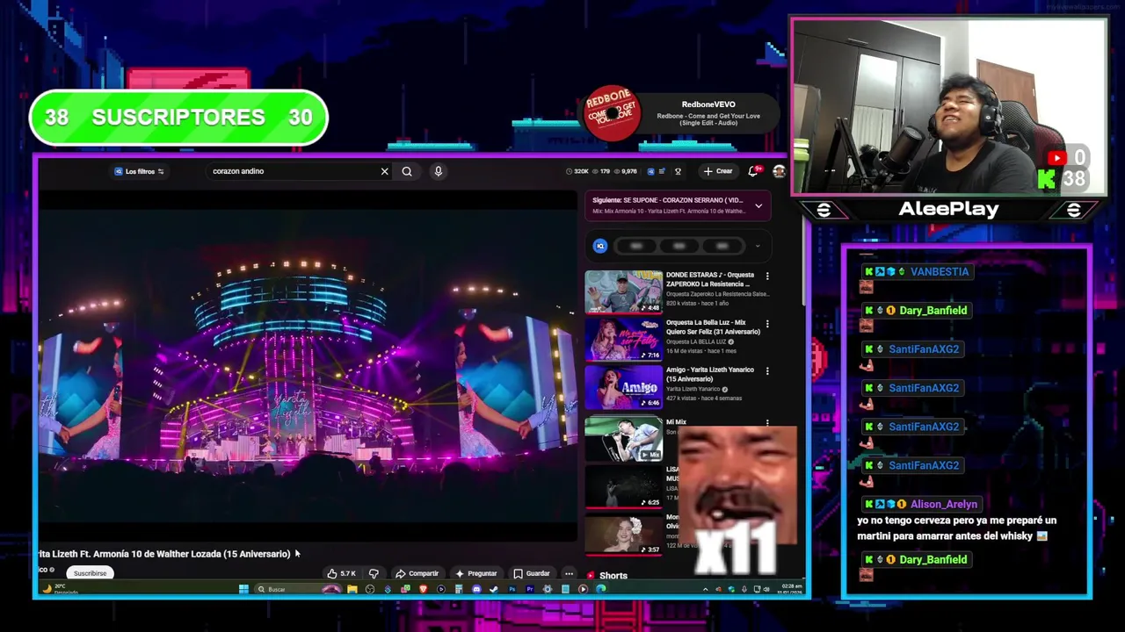Click the volume icon in system tray
Screen dimensions: 1125x632
(x=766, y=589)
